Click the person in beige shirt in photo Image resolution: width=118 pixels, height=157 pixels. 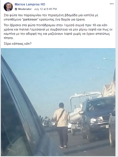(62, 125)
